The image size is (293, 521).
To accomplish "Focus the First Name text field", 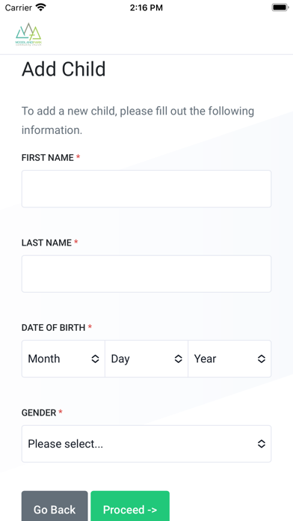I will pos(146,189).
